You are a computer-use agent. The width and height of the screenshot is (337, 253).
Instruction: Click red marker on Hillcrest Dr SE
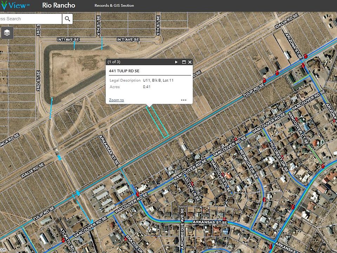pos(283,157)
